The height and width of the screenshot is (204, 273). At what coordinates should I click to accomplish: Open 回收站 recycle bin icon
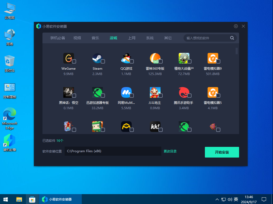[x=10, y=64]
